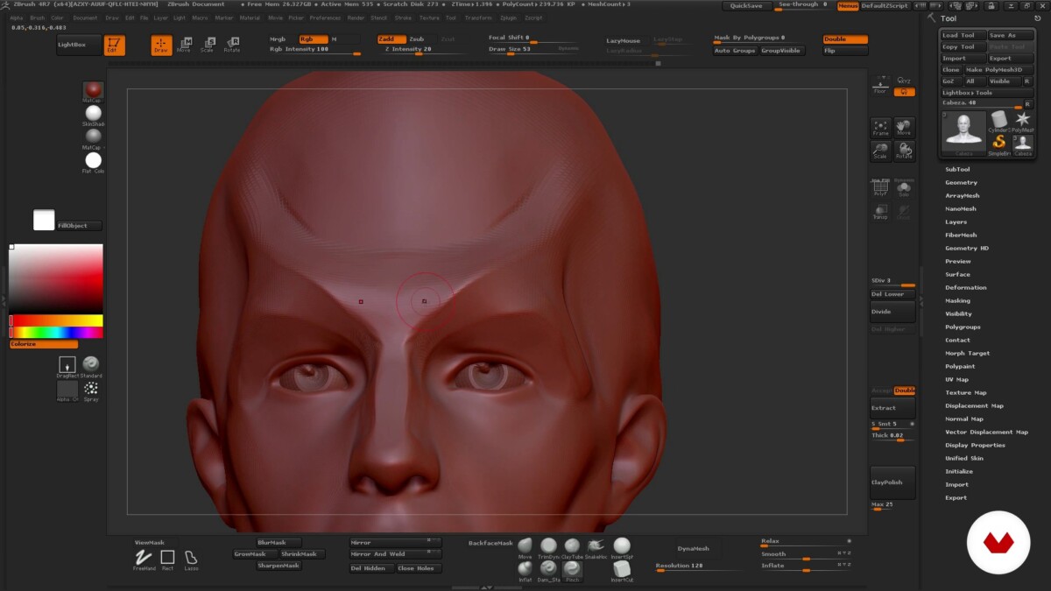This screenshot has width=1051, height=591.
Task: Select the Rotate mode in the top toolbar
Action: click(x=233, y=41)
